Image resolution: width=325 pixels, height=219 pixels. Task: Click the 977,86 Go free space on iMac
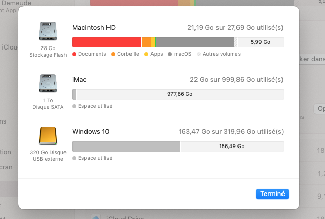click(x=180, y=94)
